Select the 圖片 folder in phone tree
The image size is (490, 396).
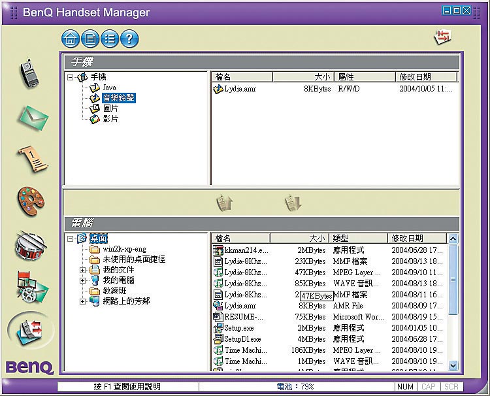coord(110,108)
